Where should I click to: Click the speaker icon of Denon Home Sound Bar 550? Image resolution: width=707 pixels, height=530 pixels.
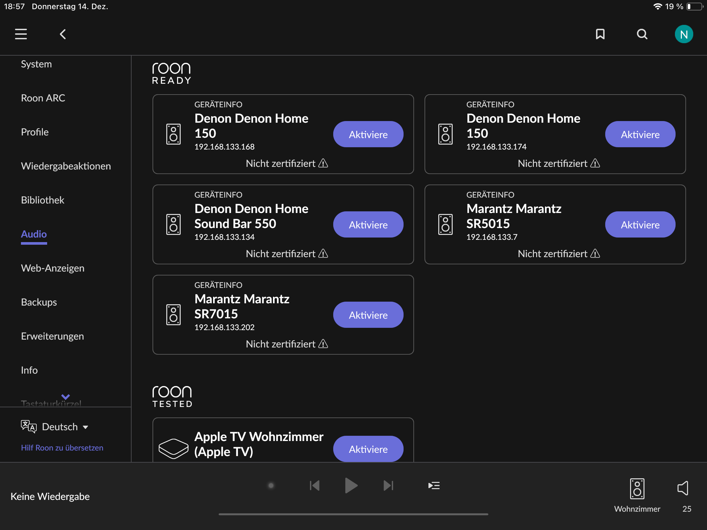point(173,224)
